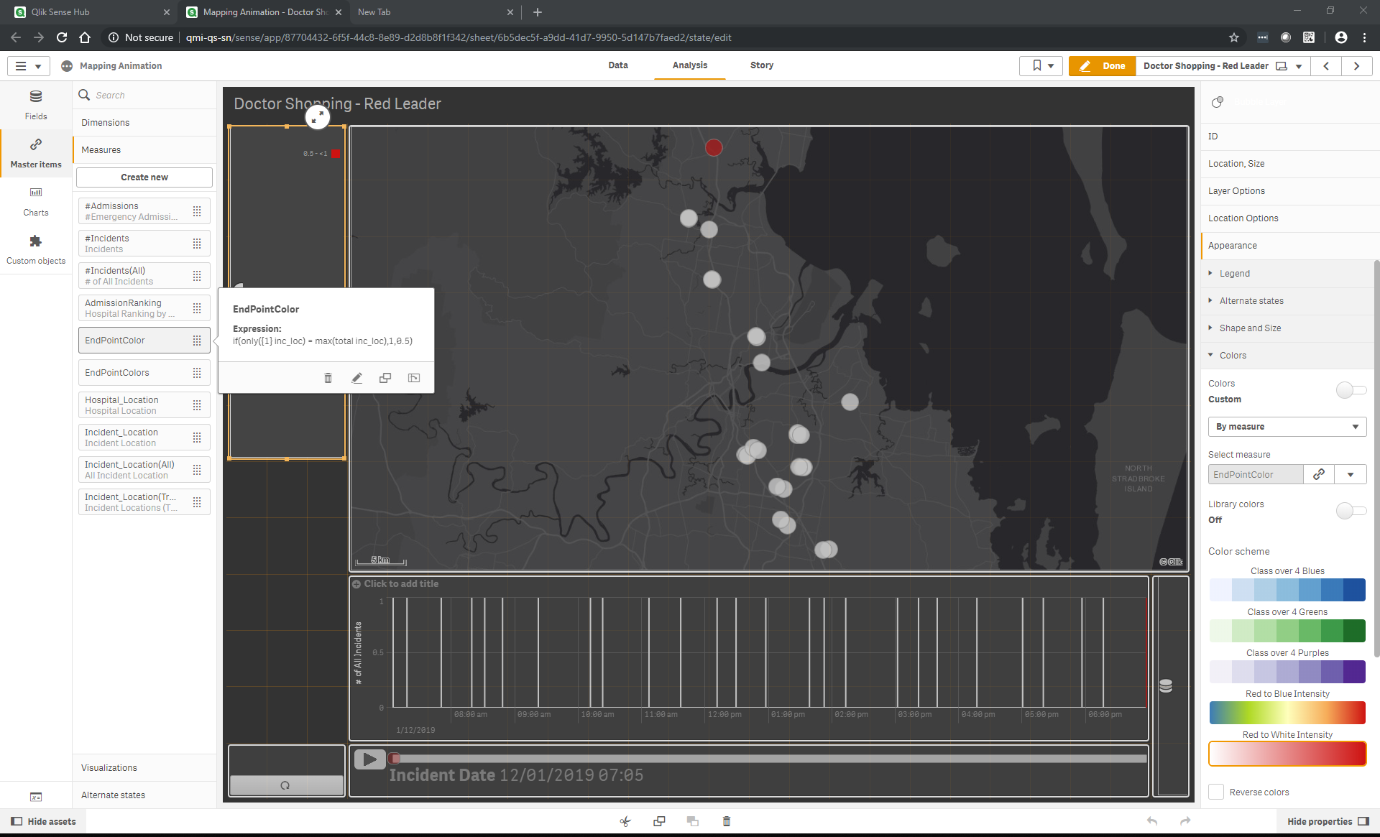Screen dimensions: 1380x837
Task: Switch to the Story tab
Action: pyautogui.click(x=761, y=65)
